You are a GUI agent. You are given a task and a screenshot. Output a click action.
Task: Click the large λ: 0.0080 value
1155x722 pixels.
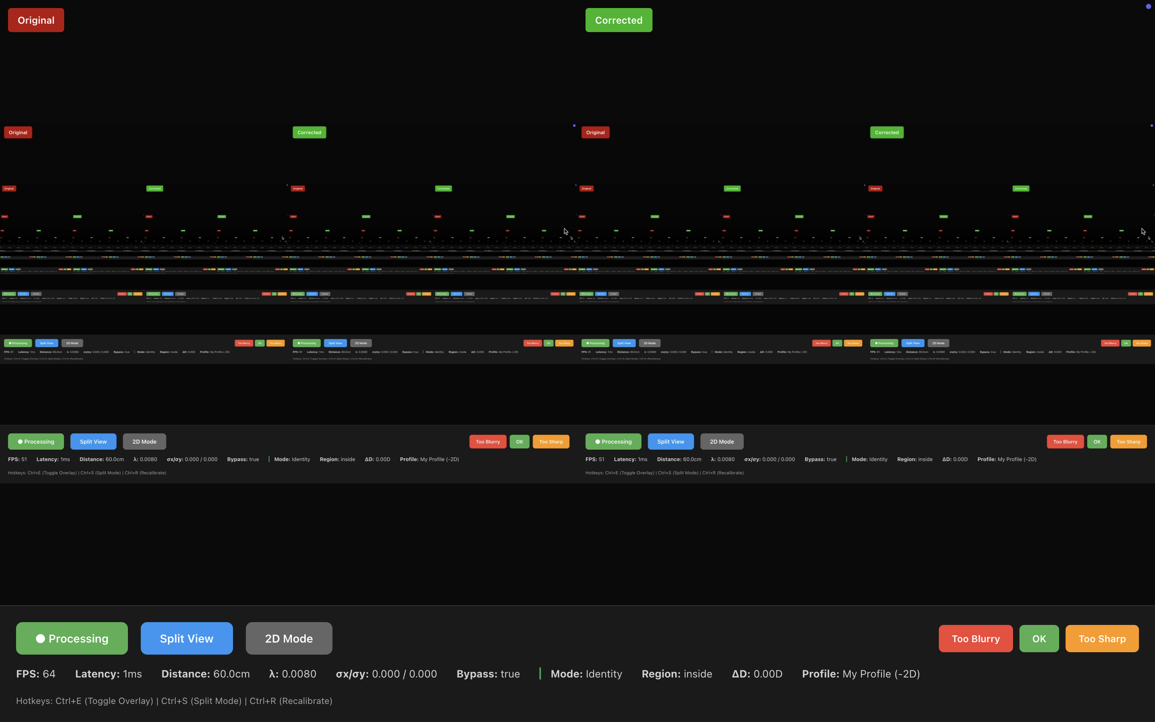pyautogui.click(x=293, y=674)
